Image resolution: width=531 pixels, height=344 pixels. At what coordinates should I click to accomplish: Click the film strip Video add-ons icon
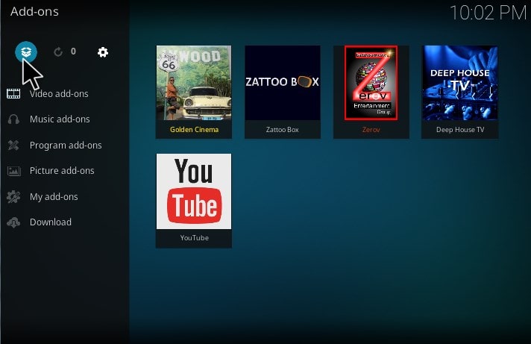point(13,93)
